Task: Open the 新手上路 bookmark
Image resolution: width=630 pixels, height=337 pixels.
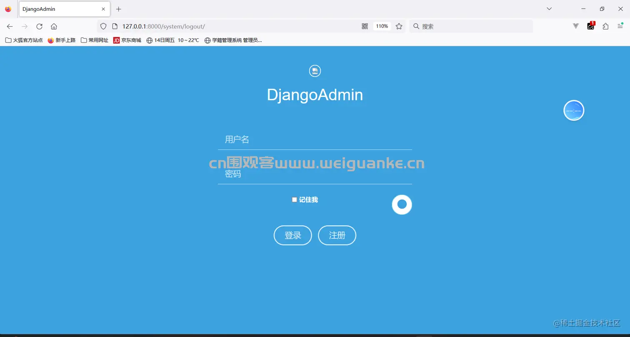Action: [x=62, y=40]
